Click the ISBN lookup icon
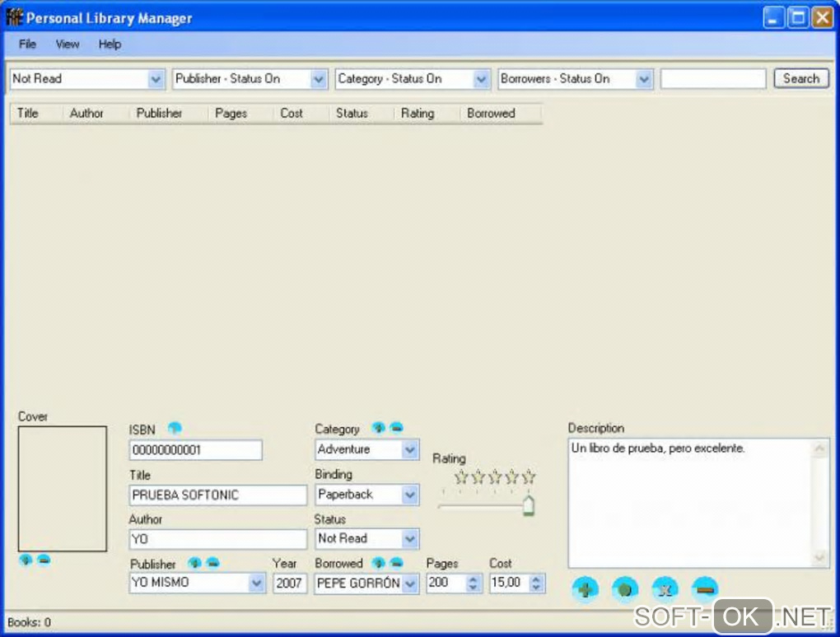Viewport: 840px width, 637px height. pos(175,428)
